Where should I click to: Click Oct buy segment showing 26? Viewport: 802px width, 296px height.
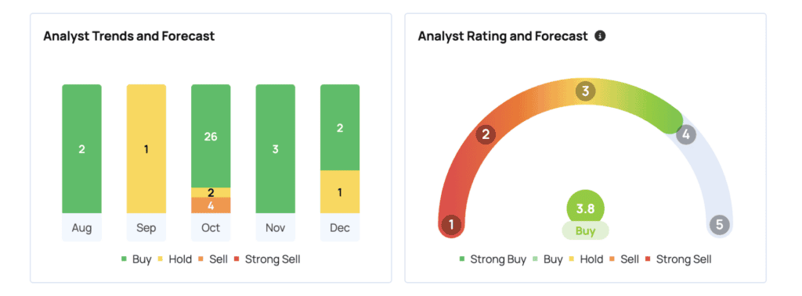[x=211, y=136]
